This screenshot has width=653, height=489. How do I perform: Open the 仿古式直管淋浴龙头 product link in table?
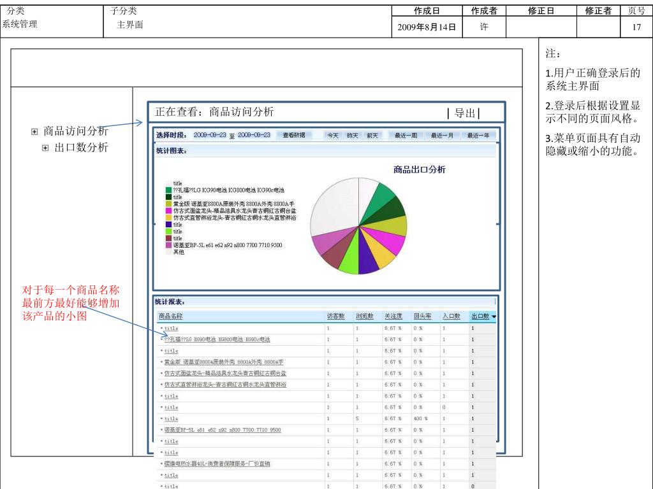point(225,385)
